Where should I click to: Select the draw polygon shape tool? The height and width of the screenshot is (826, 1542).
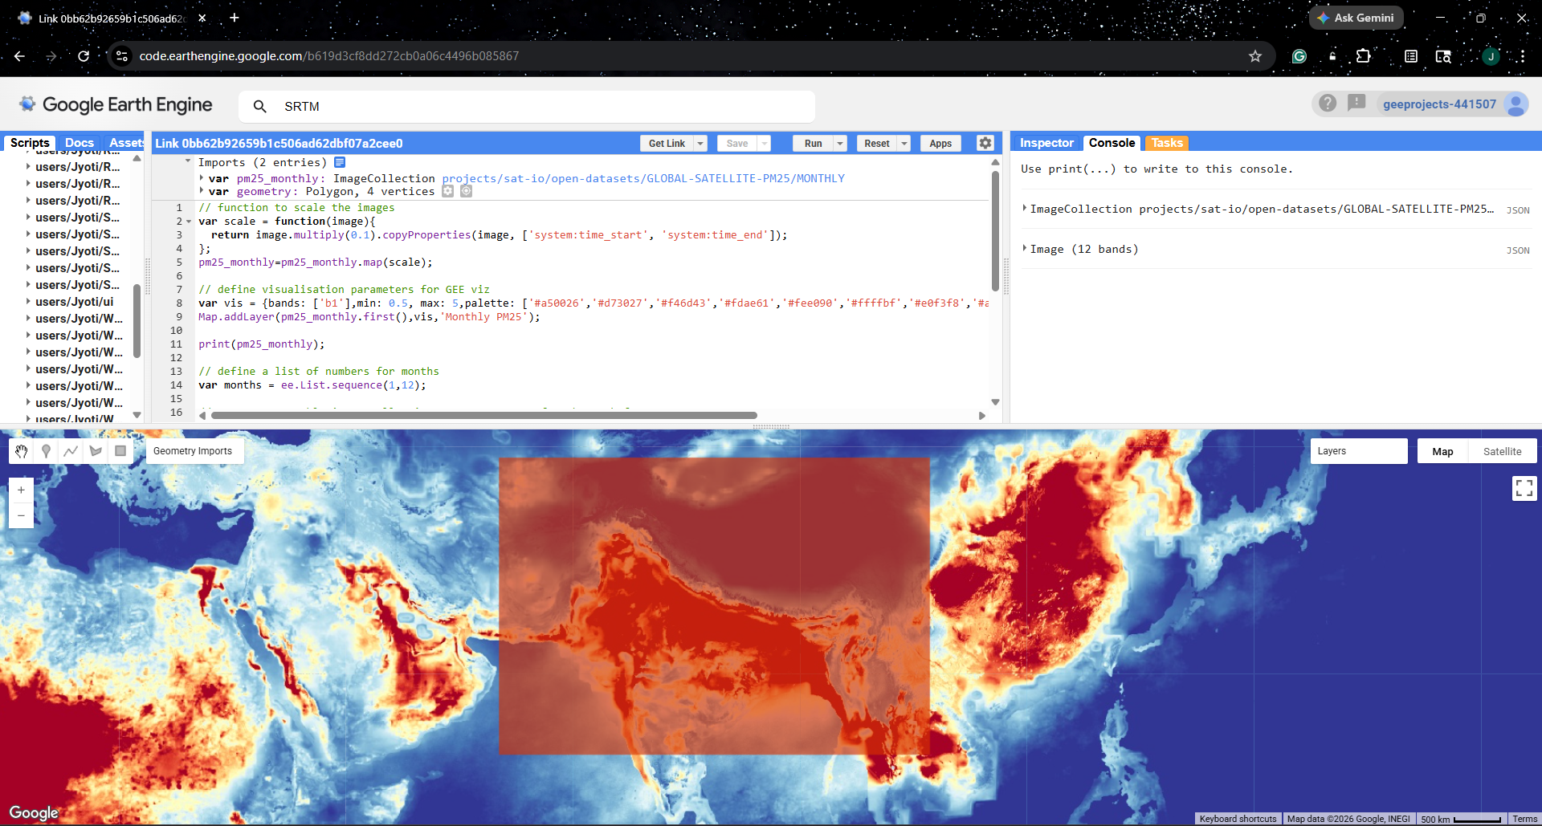coord(96,451)
